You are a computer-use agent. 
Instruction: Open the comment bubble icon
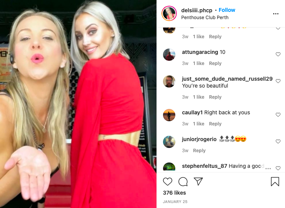(x=183, y=182)
